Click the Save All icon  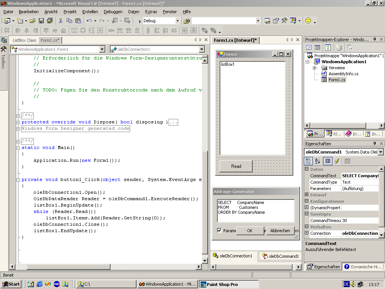50,21
